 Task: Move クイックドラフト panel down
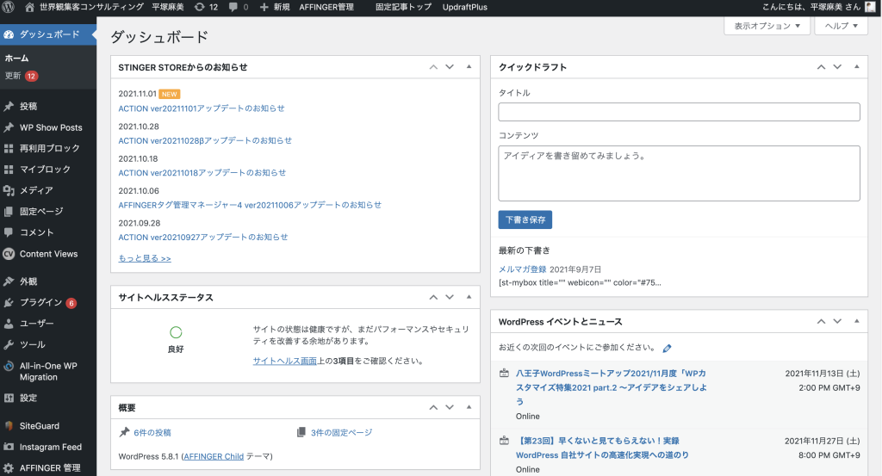pyautogui.click(x=837, y=67)
